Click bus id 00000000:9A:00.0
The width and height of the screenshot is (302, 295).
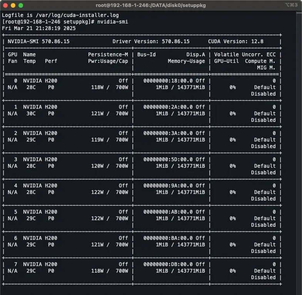(168, 186)
